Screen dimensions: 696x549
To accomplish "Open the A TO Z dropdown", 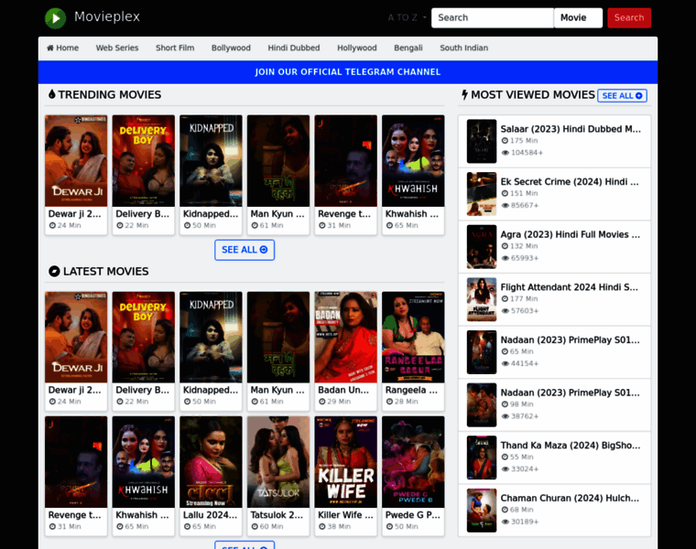I will click(x=407, y=17).
